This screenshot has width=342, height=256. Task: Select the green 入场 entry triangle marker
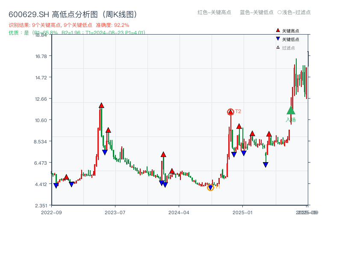pos(291,112)
